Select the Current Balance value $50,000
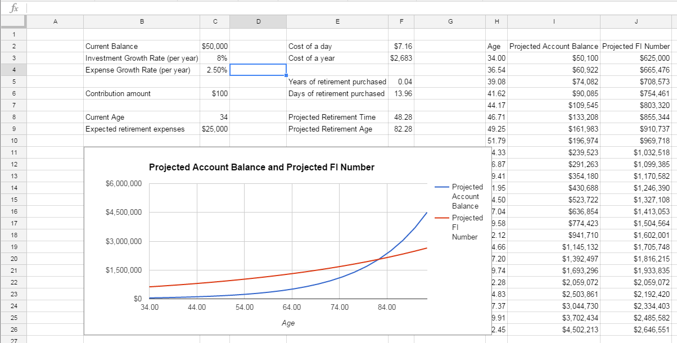677x343 pixels. point(215,46)
